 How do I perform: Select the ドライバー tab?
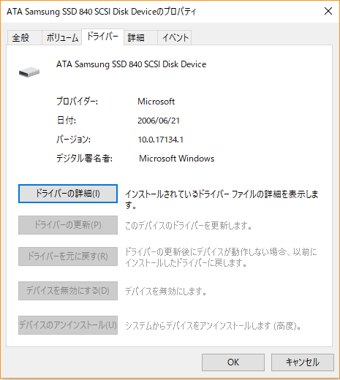102,37
